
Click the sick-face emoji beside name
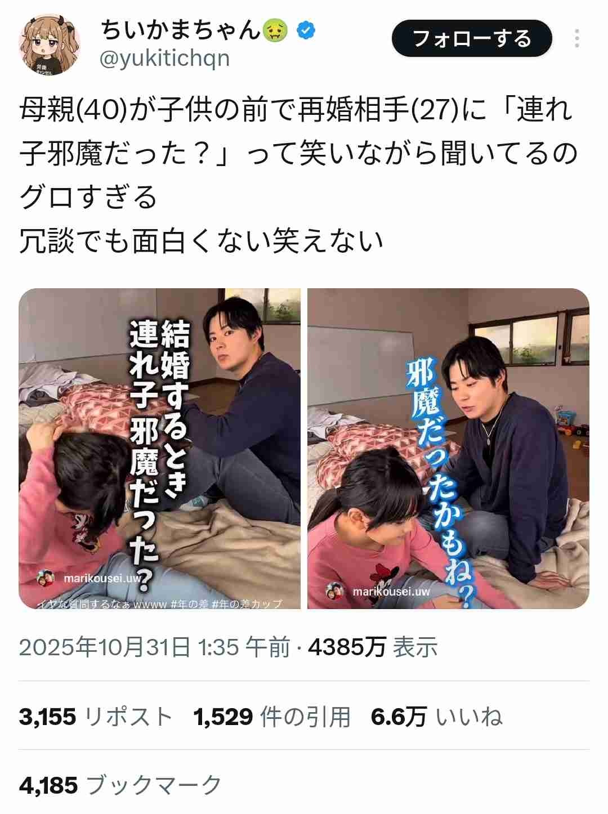(x=276, y=30)
